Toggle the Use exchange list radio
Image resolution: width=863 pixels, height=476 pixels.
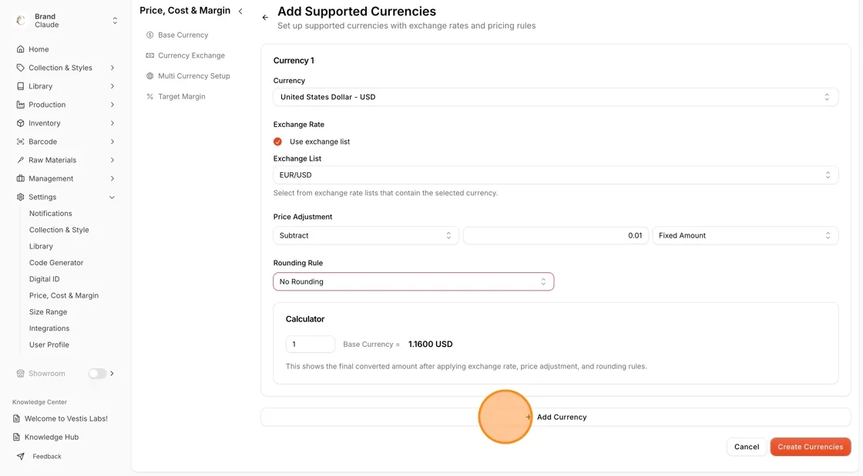(277, 141)
